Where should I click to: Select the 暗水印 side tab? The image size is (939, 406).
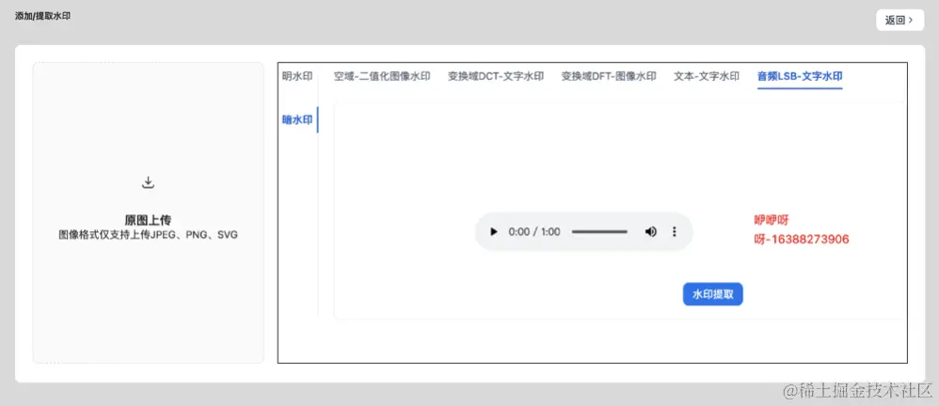tap(297, 119)
